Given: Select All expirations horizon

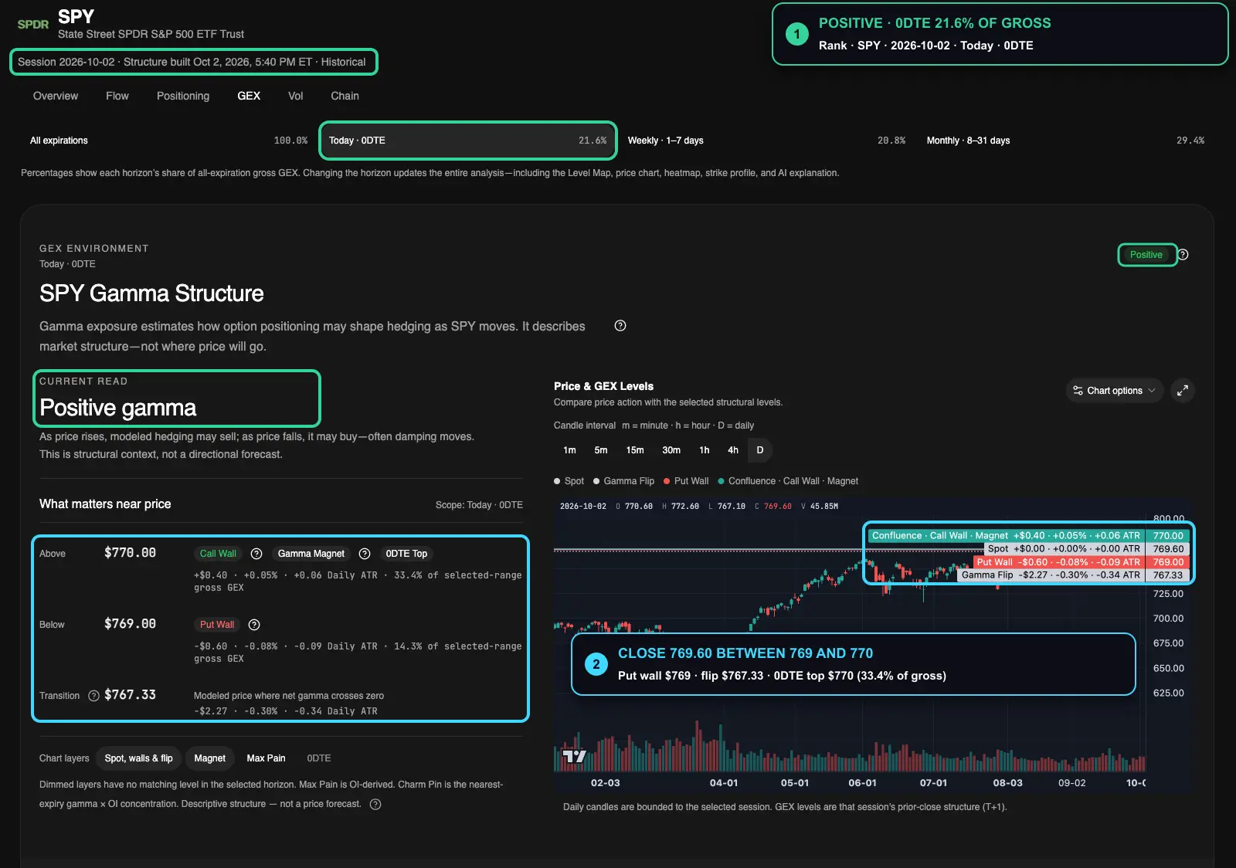Looking at the screenshot, I should click(168, 141).
